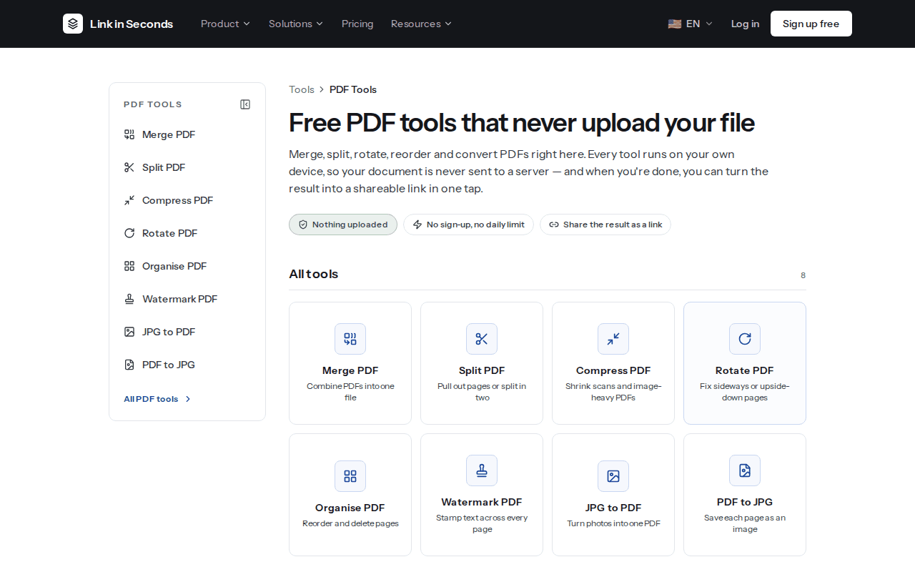The width and height of the screenshot is (915, 572).
Task: Open Rotate PDF from the sidebar
Action: point(187,233)
